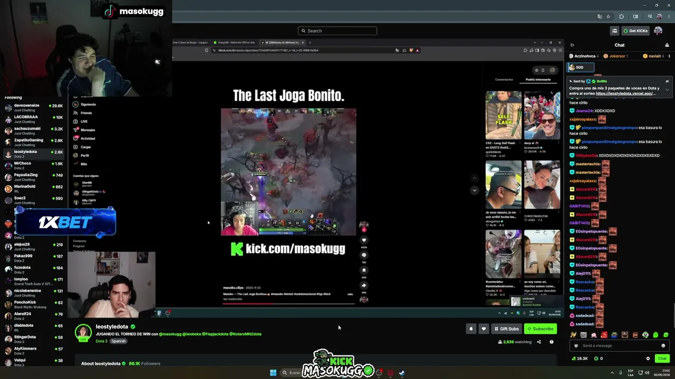Select Aczinohvca in the chat leaderboard
675x379 pixels.
[584, 56]
